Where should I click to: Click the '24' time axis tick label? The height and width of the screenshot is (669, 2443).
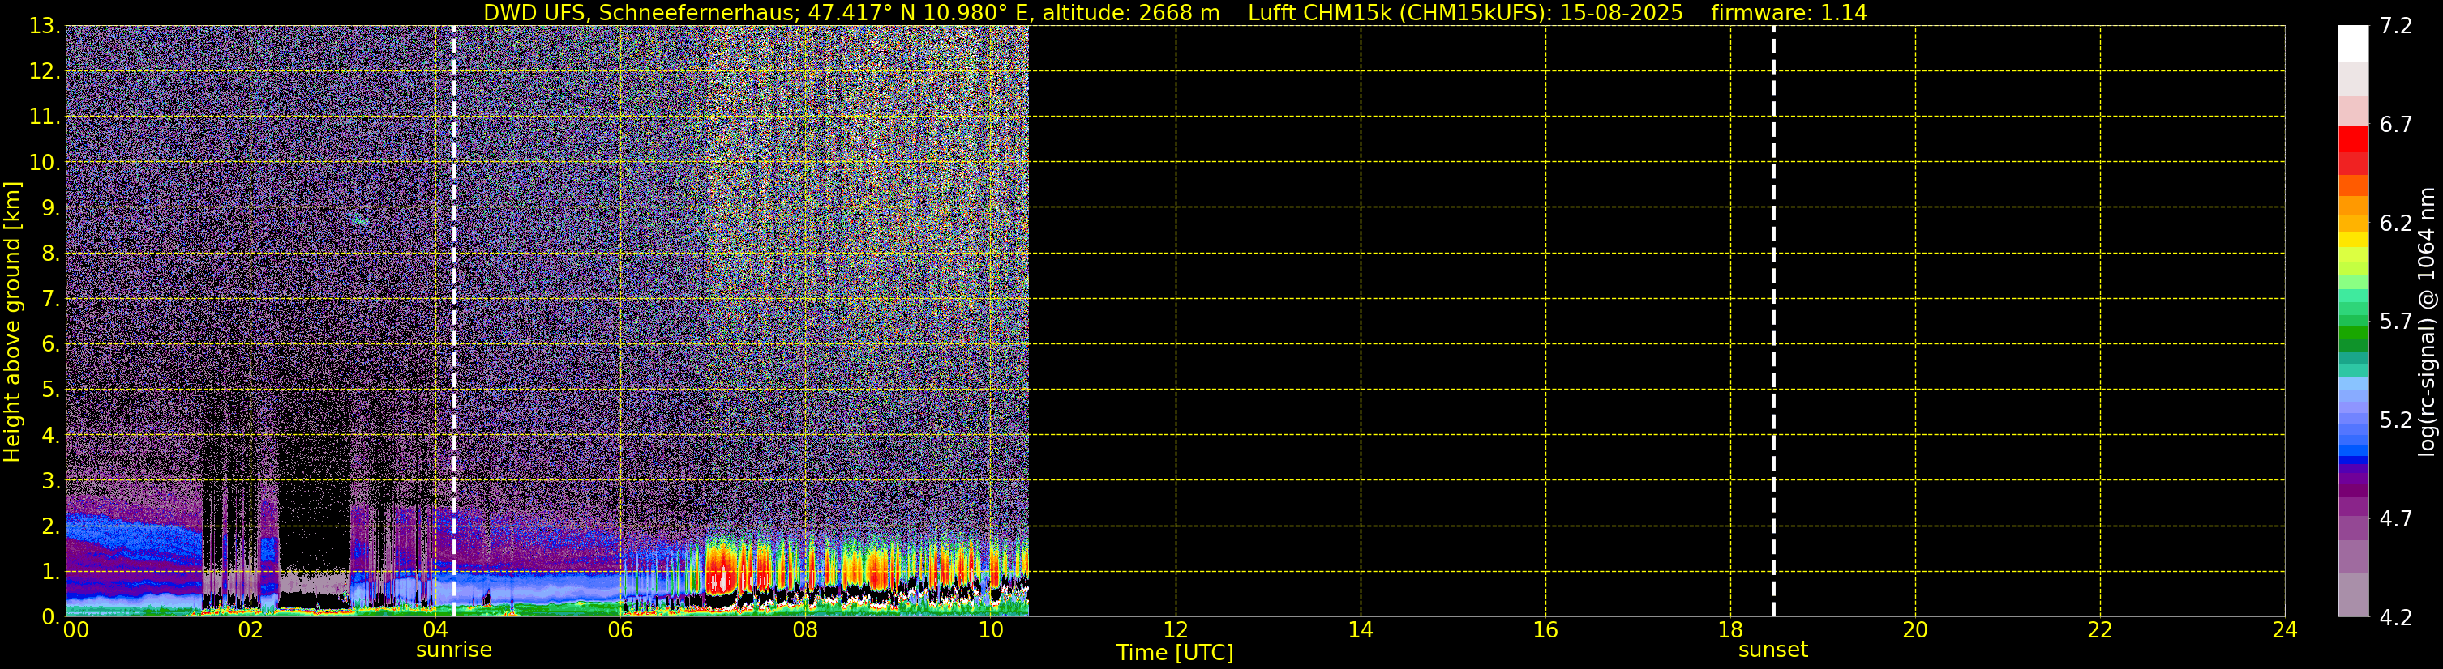[2285, 630]
